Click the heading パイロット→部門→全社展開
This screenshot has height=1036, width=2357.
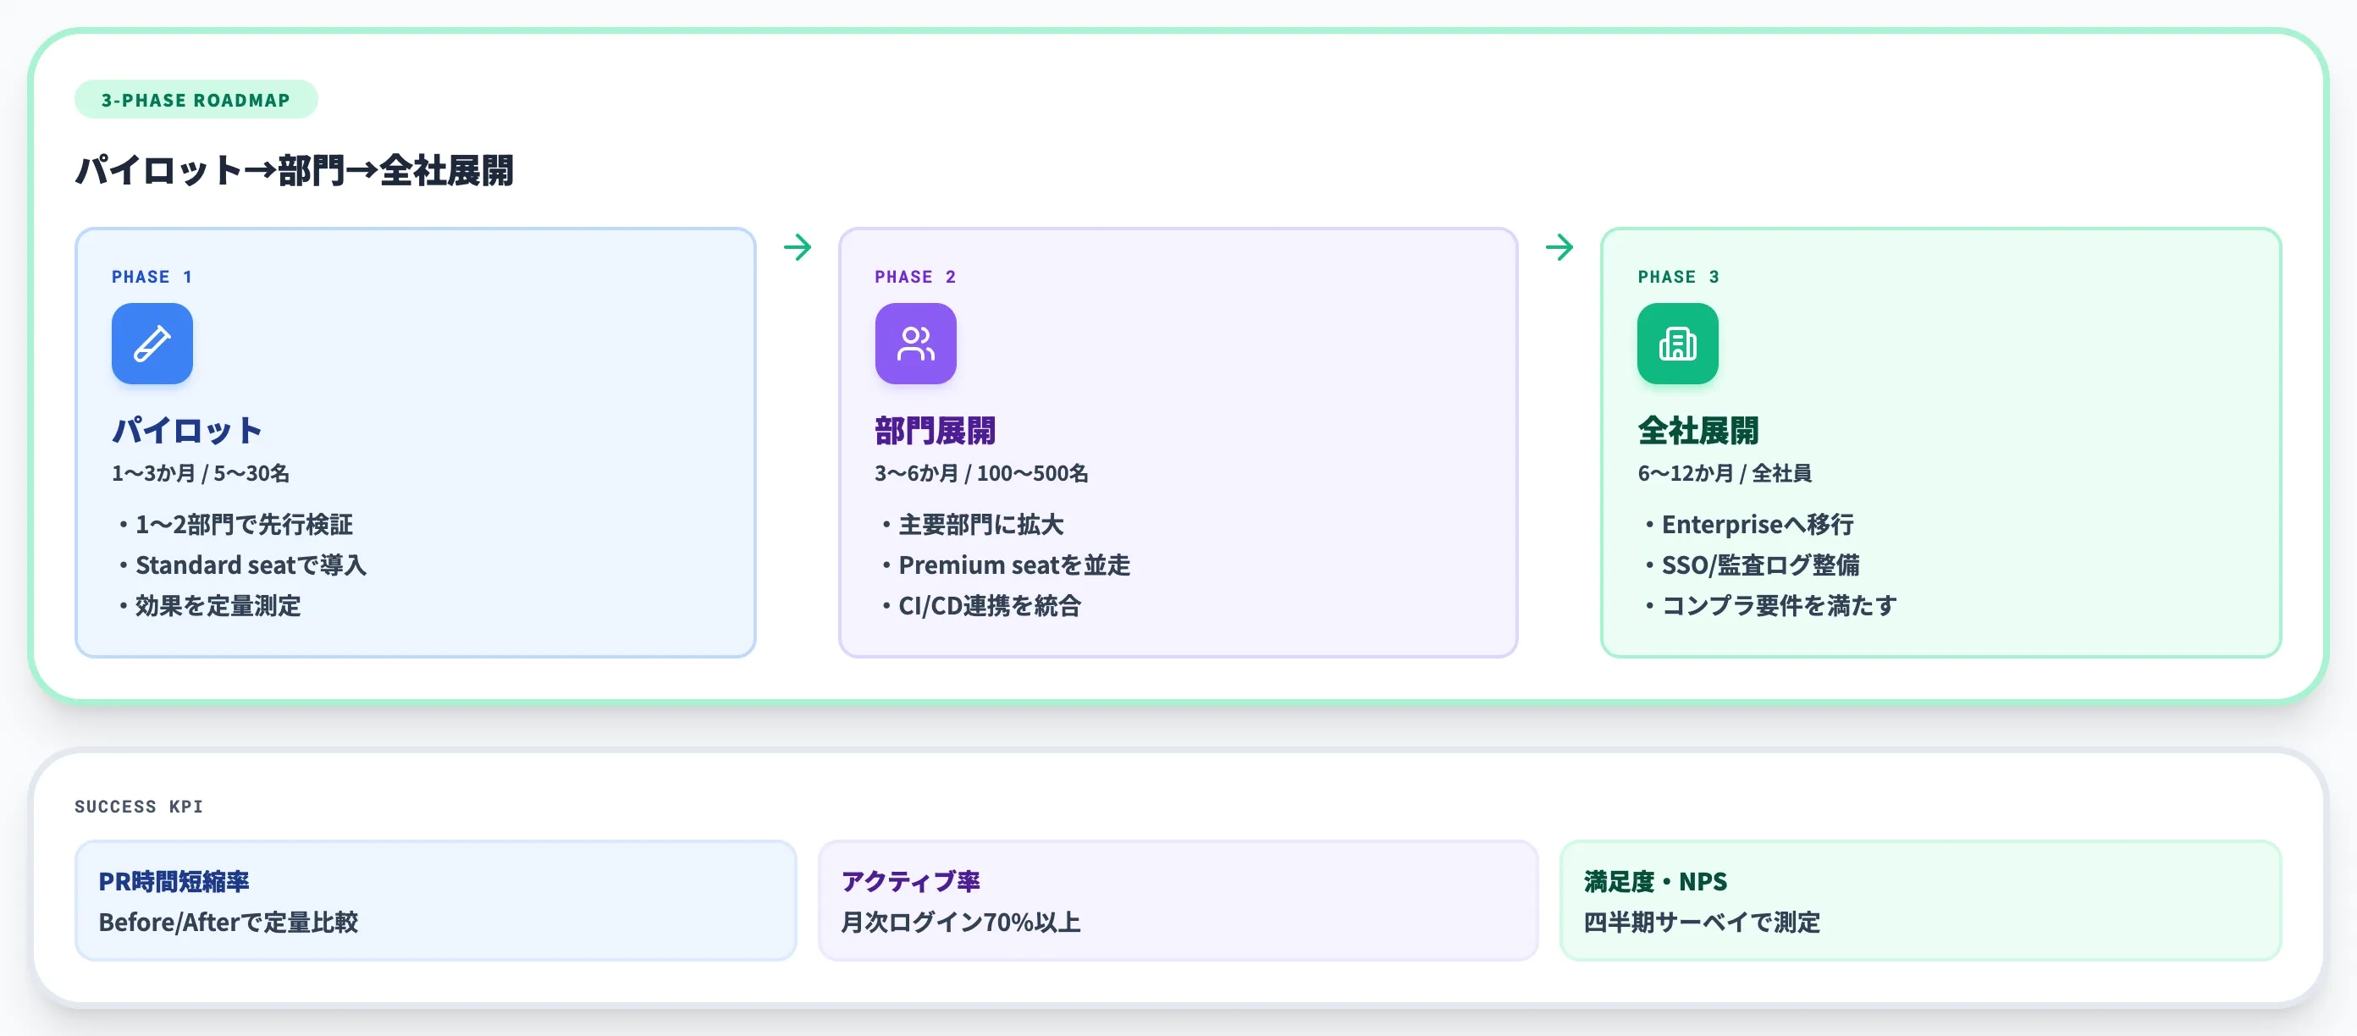click(x=295, y=171)
